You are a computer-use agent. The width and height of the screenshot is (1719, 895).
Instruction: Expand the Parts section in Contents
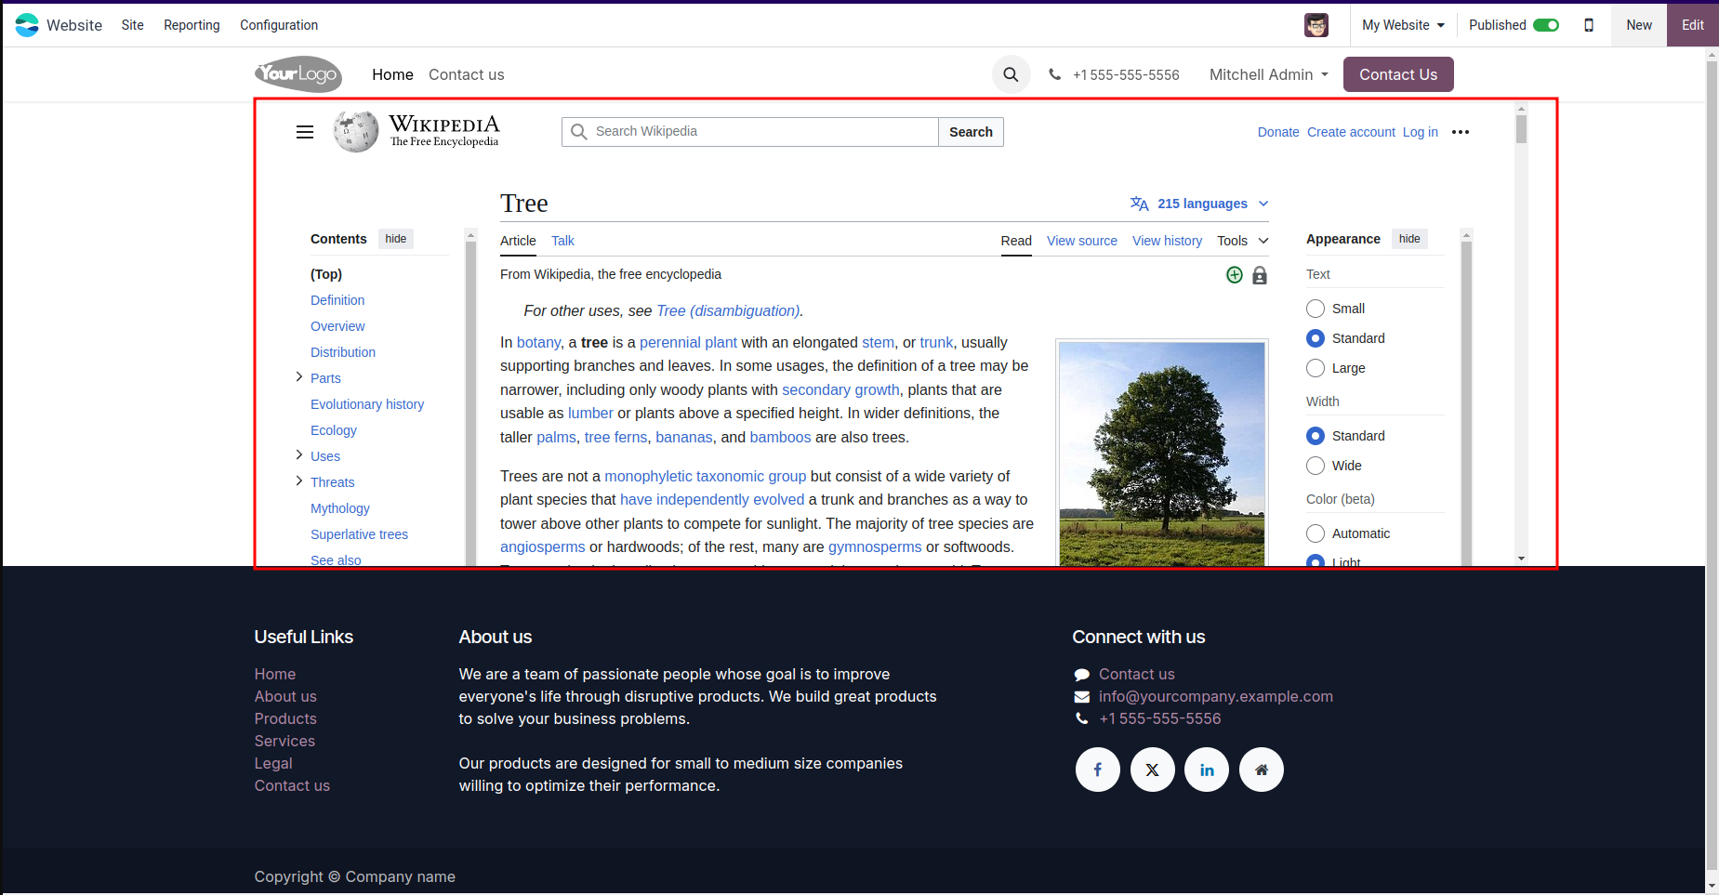298,376
